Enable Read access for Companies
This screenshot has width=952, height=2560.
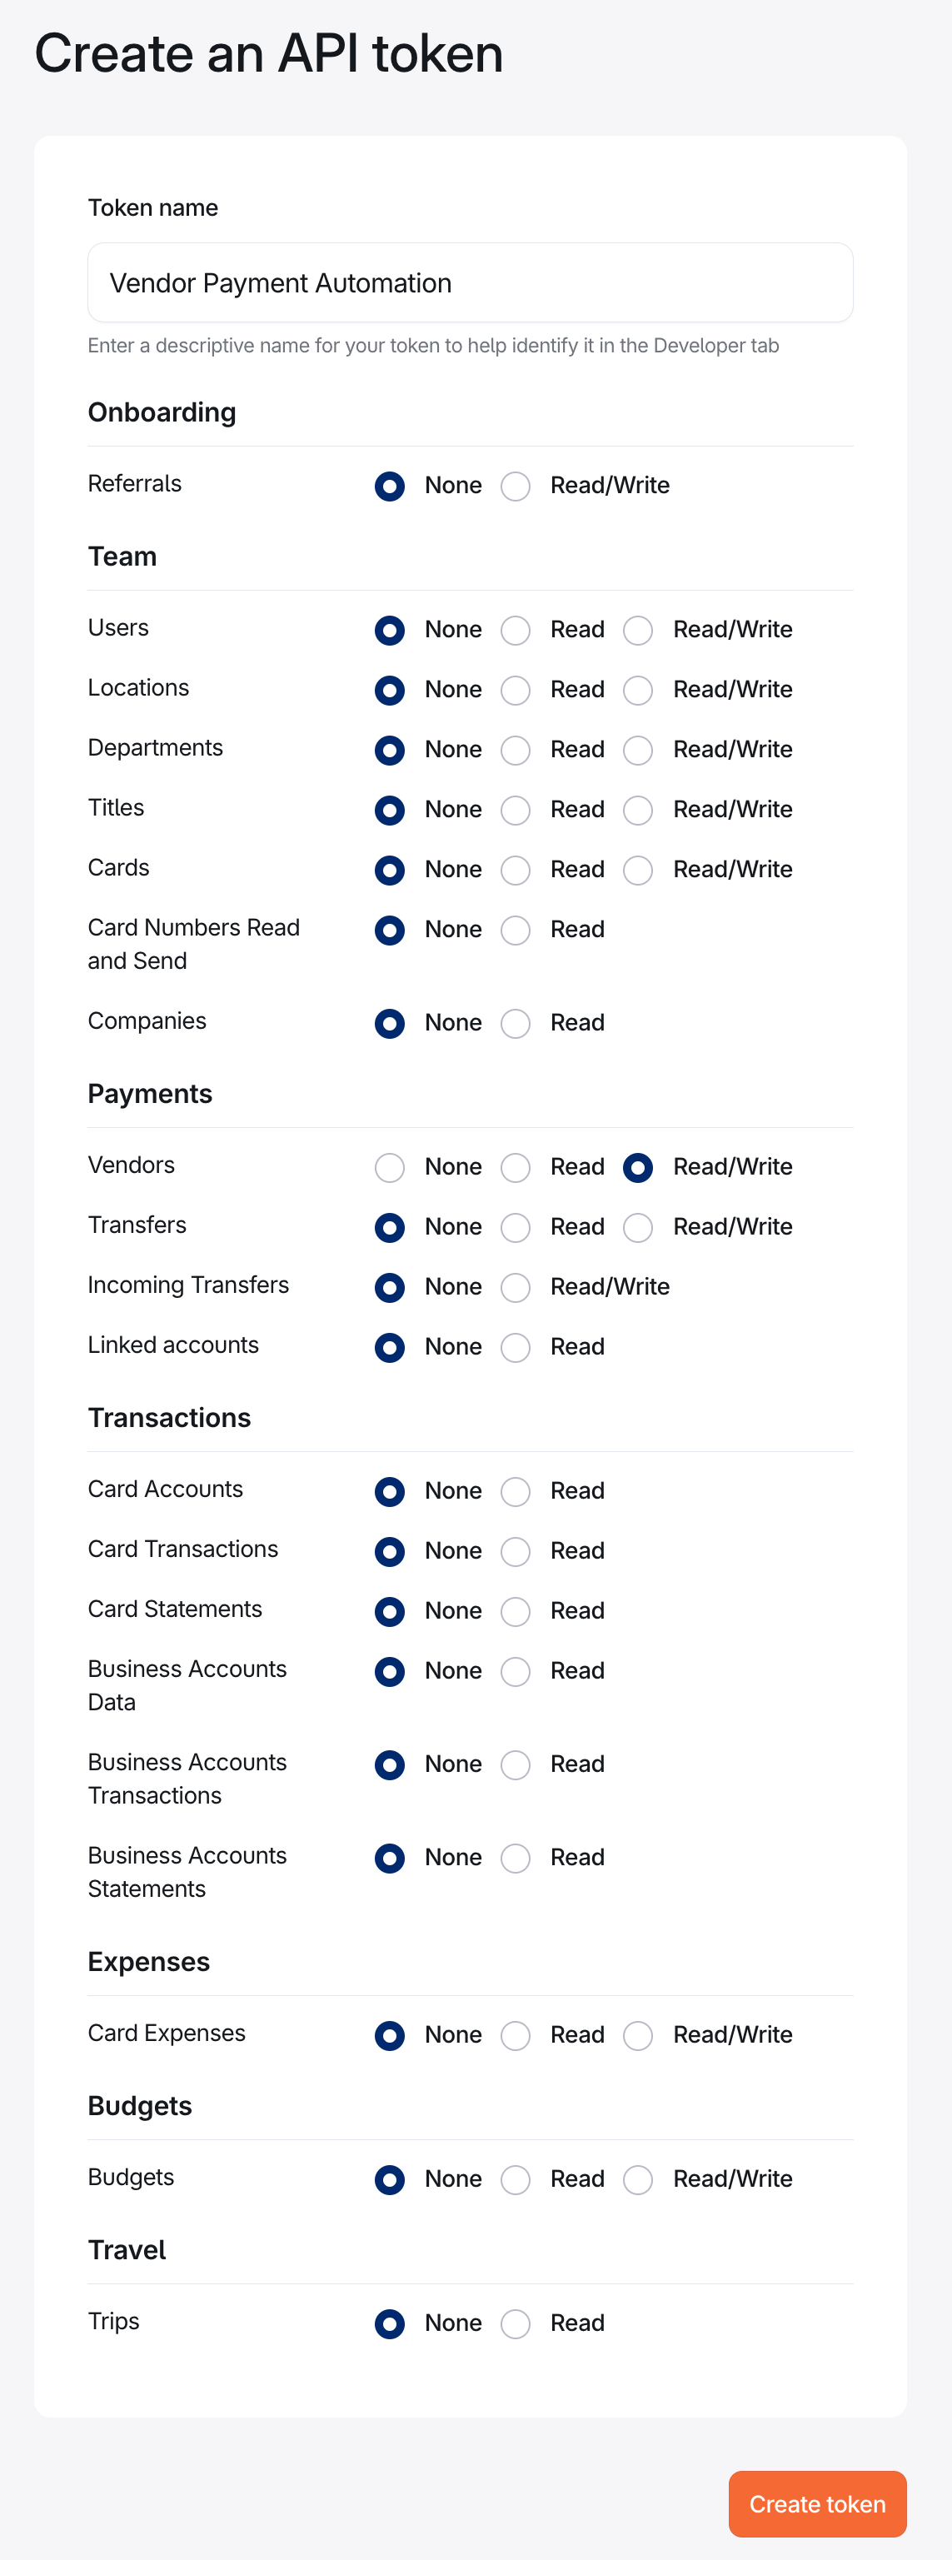tap(516, 1024)
